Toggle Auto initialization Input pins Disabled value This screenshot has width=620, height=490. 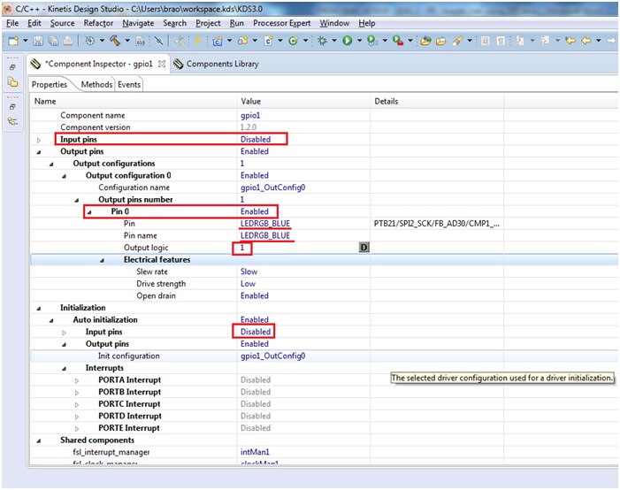click(256, 332)
